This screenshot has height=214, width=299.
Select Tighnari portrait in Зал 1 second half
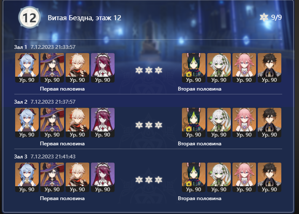[x=194, y=68]
